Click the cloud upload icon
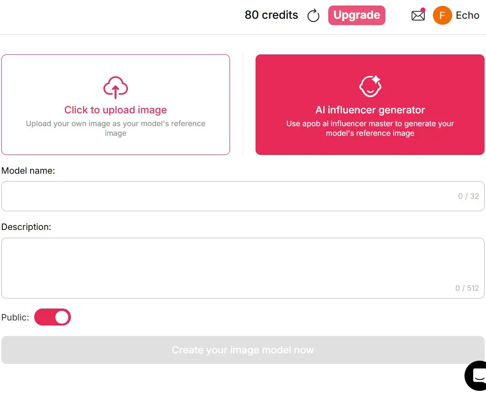This screenshot has width=486, height=400. pyautogui.click(x=115, y=88)
